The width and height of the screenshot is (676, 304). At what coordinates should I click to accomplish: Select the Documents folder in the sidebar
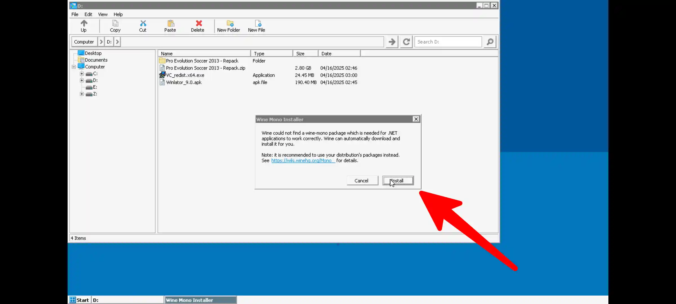coord(96,60)
